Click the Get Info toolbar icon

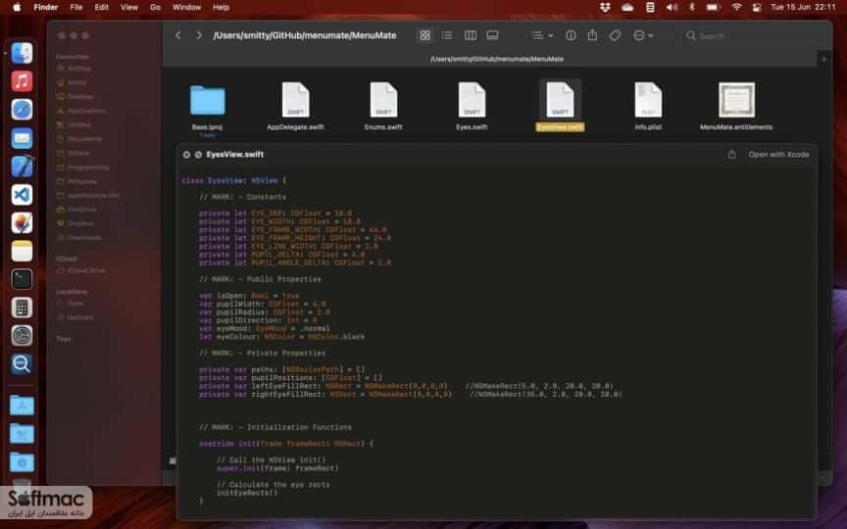tap(571, 35)
